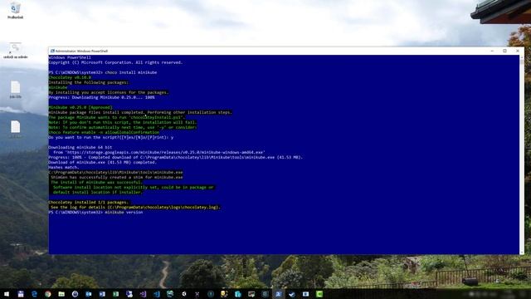Click the 'choco install minikube' command line

[x=103, y=72]
